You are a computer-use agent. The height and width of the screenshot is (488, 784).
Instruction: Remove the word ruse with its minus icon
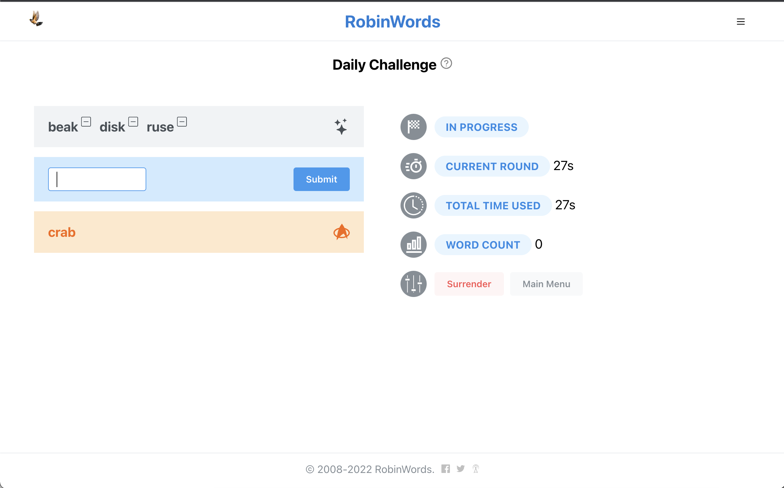pos(182,122)
